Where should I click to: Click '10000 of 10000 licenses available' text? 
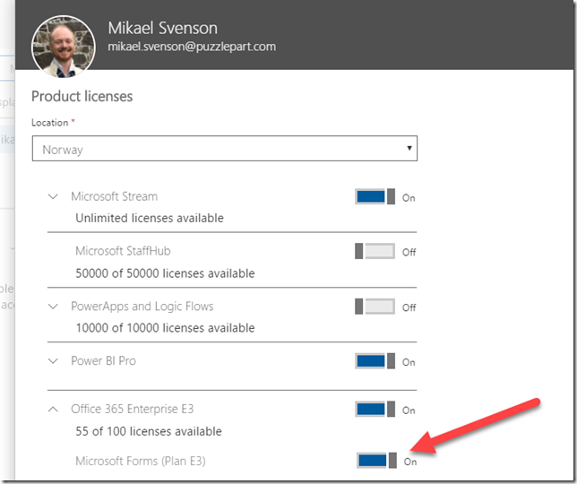click(x=165, y=328)
